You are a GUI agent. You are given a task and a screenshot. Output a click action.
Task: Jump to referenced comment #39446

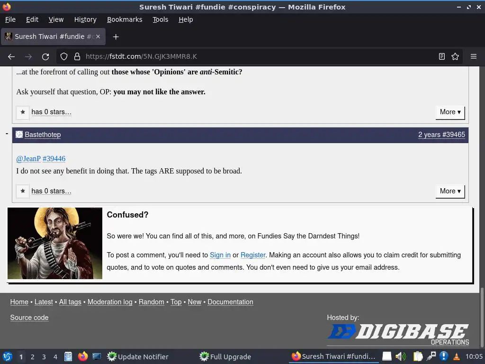coord(54,159)
